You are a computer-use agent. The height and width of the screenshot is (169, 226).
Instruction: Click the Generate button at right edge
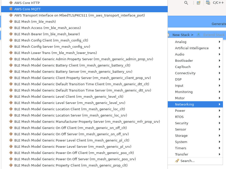[x=219, y=24]
